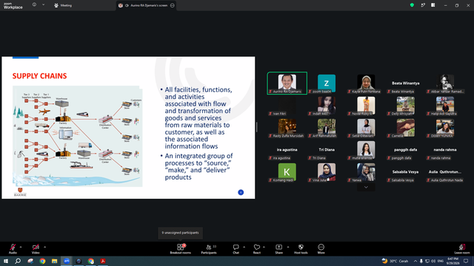474x266 pixels.
Task: Select Aurino RA Djamaris's screen tab
Action: (147, 5)
